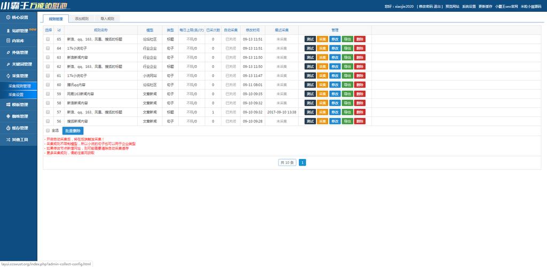The image size is (547, 267).
Task: Click the document icon beside 内容库
Action: [9, 41]
